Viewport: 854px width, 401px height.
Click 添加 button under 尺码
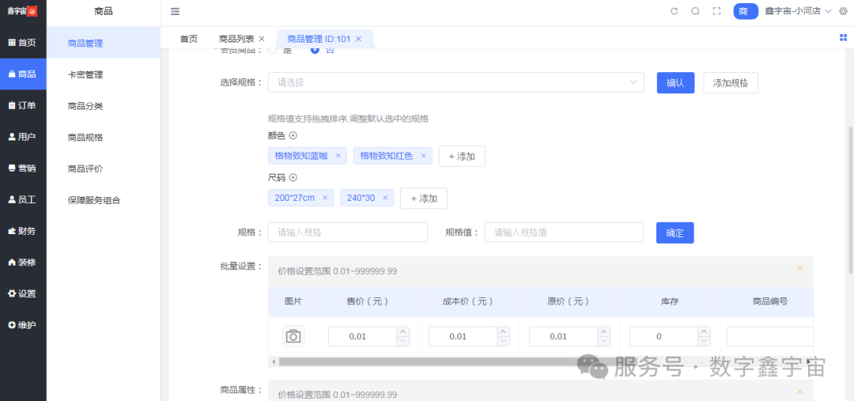pos(424,199)
